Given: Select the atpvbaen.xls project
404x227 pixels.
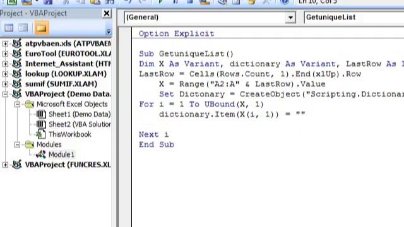Looking at the screenshot, I should point(68,44).
